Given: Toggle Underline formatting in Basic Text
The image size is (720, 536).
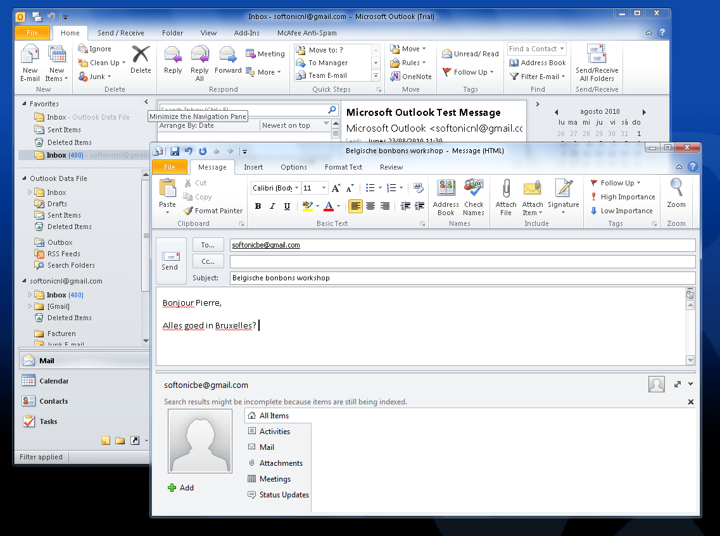Looking at the screenshot, I should coord(287,206).
